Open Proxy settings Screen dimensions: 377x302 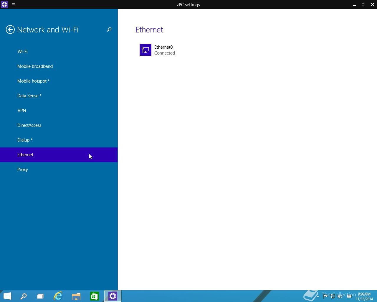pos(59,170)
